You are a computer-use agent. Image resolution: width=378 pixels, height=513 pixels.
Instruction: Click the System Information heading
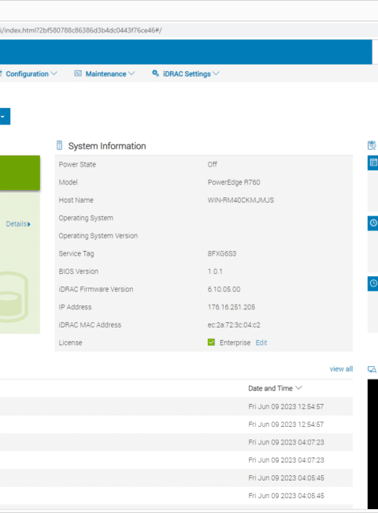point(107,146)
